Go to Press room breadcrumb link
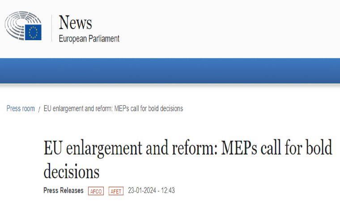The width and height of the screenshot is (340, 201). 21,109
